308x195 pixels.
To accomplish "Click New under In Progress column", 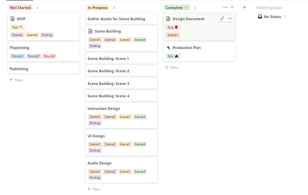I will (x=94, y=189).
